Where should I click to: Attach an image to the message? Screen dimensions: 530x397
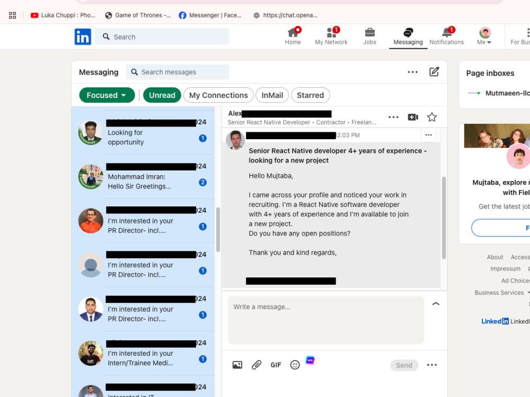click(x=237, y=365)
